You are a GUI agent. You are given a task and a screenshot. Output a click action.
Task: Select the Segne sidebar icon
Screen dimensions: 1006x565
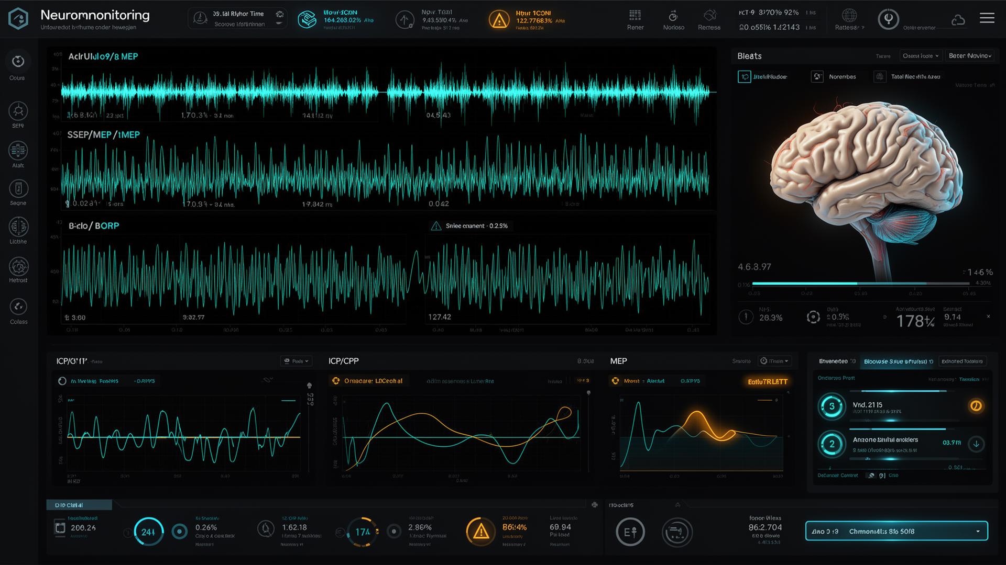pyautogui.click(x=18, y=189)
